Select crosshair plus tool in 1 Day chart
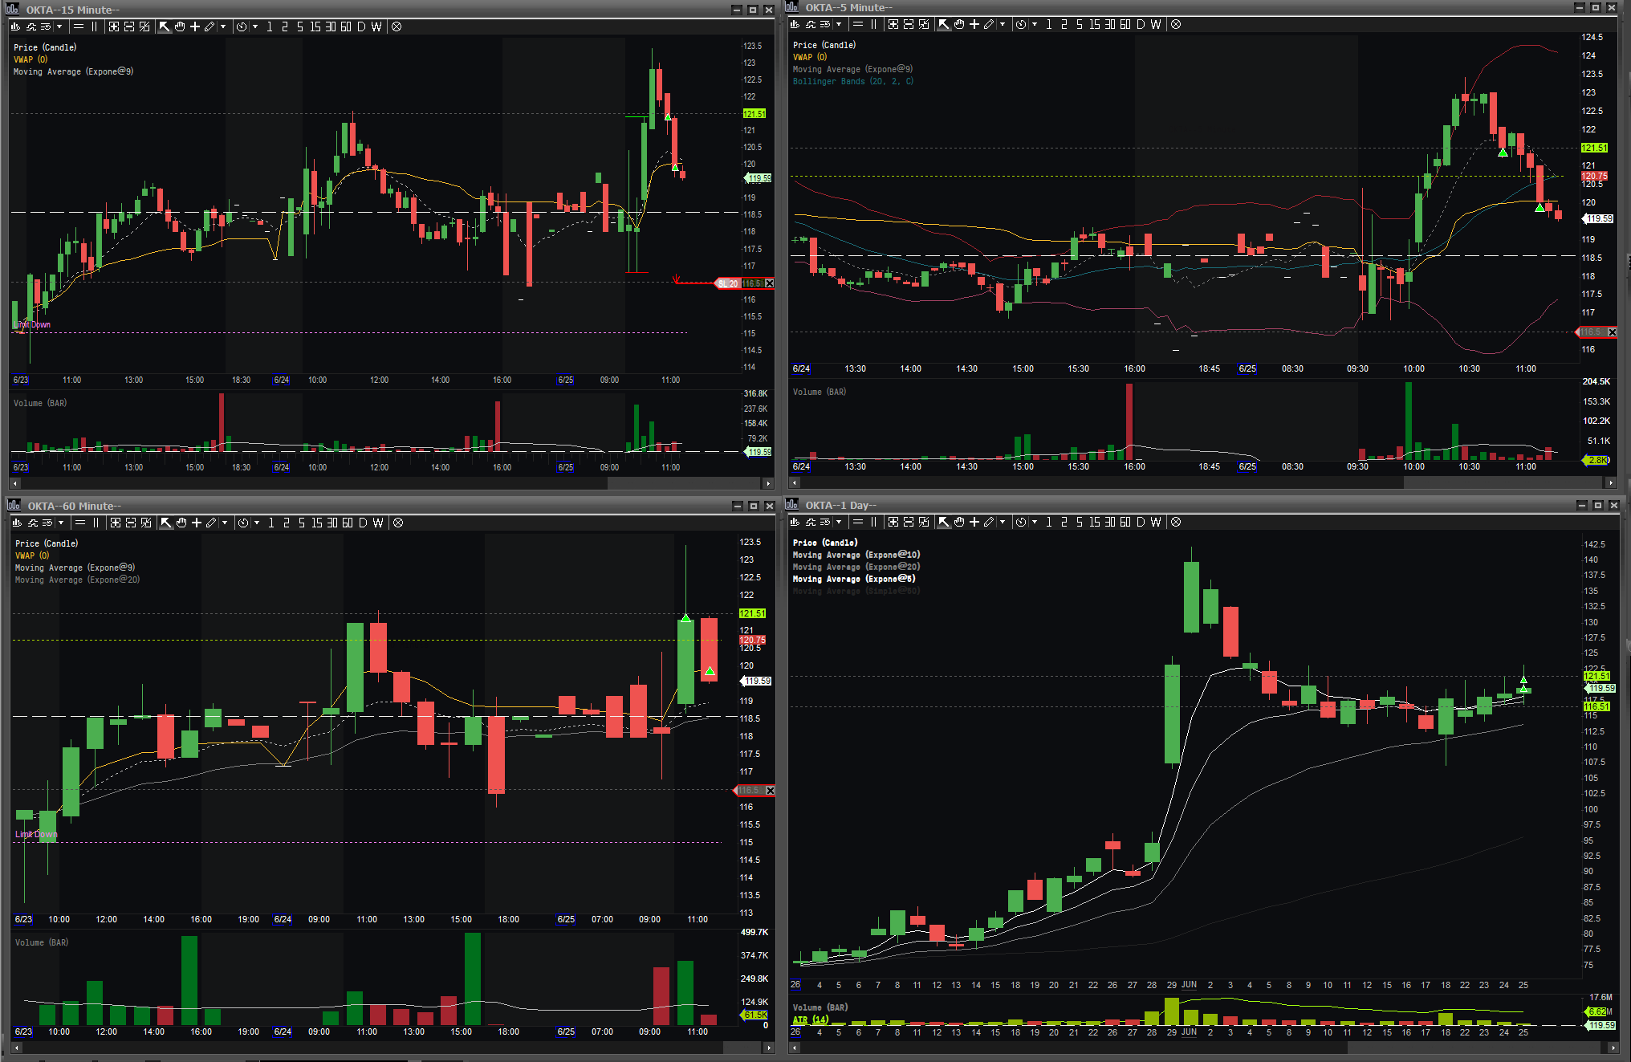 pos(974,522)
